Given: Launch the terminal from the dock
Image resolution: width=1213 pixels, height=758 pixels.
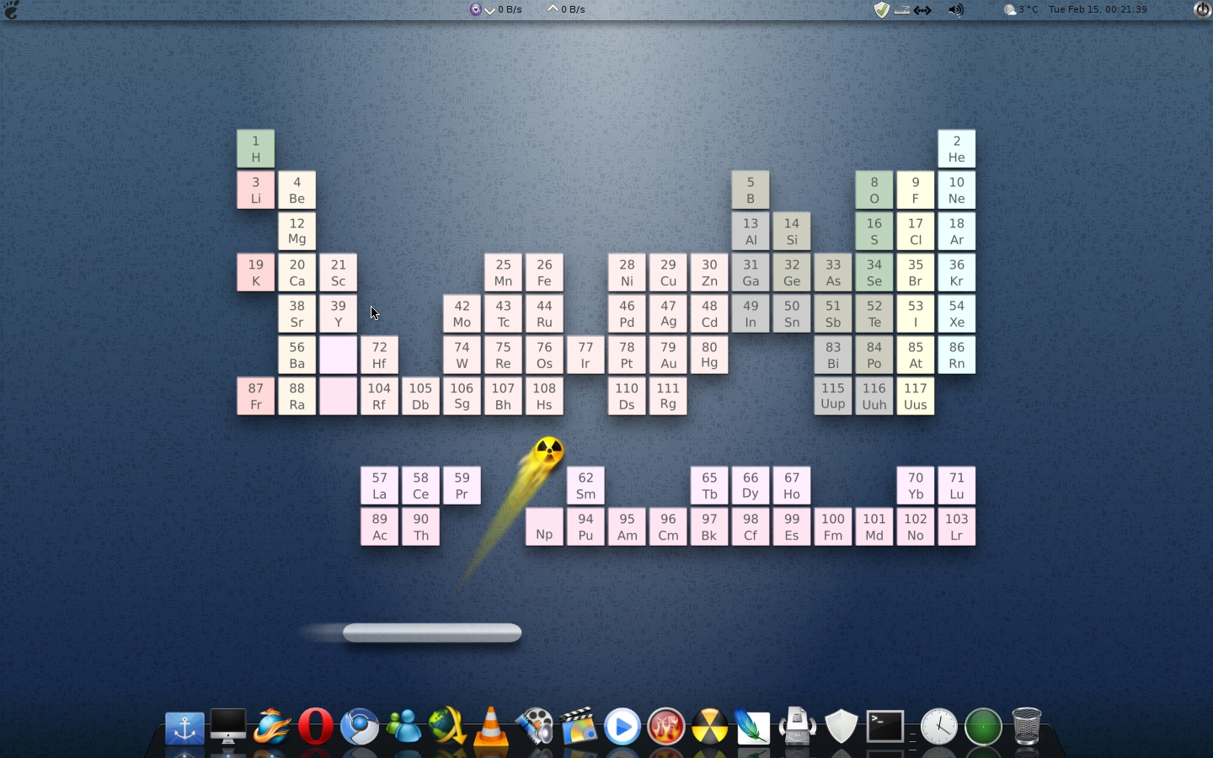Looking at the screenshot, I should [885, 727].
